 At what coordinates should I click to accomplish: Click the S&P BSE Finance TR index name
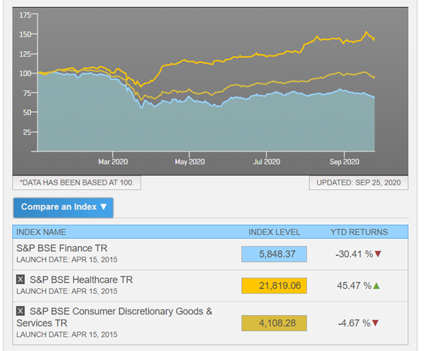[62, 248]
